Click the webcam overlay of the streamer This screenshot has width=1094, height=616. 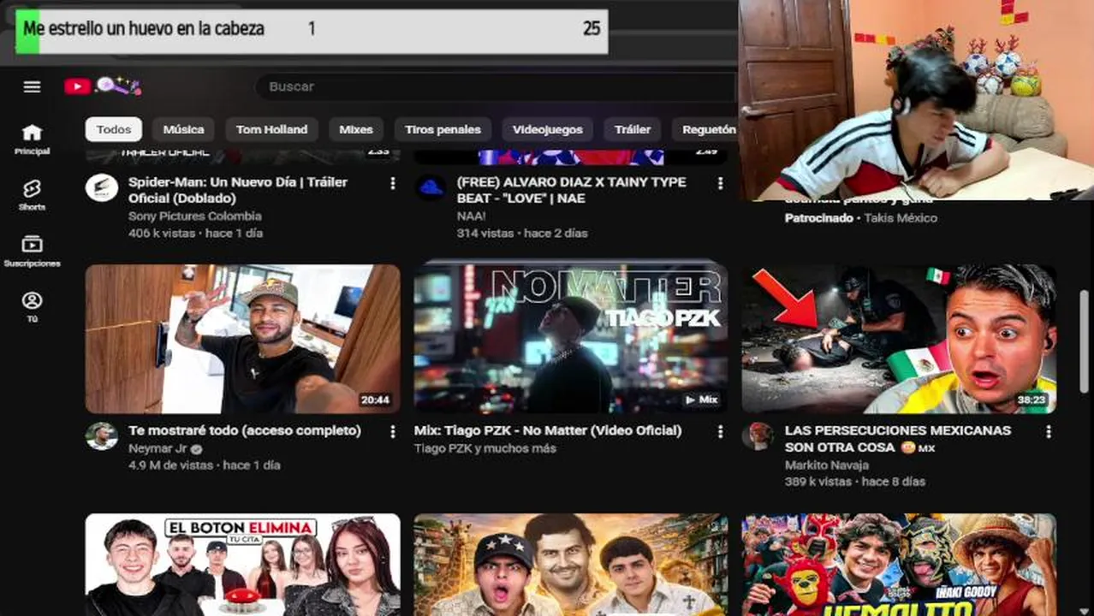coord(916,100)
